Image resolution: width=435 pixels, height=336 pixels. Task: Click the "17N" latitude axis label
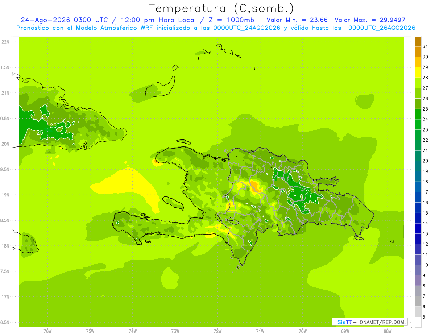click(x=6, y=297)
